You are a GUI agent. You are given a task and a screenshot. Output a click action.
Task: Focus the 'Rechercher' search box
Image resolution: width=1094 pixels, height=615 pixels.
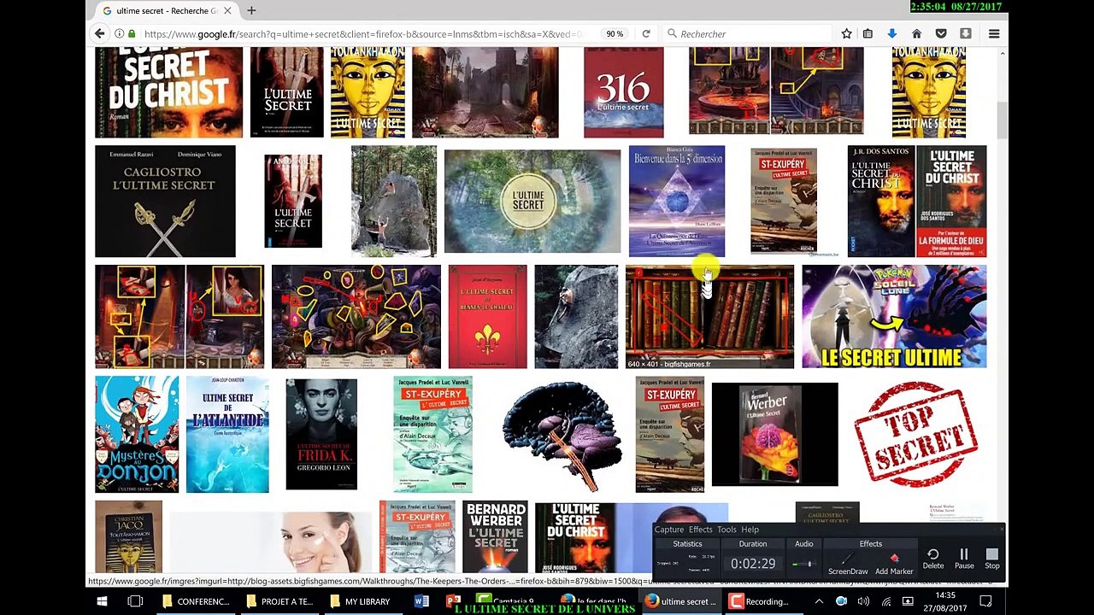click(748, 33)
